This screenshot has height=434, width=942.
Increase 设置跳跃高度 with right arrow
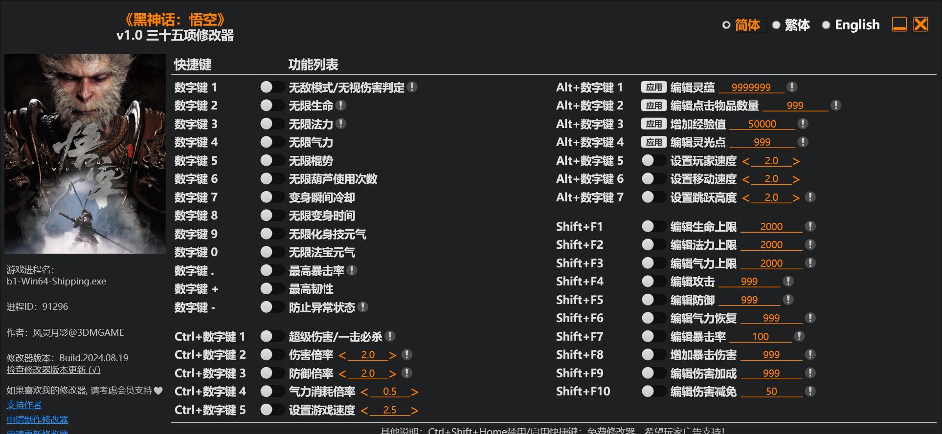tap(796, 198)
